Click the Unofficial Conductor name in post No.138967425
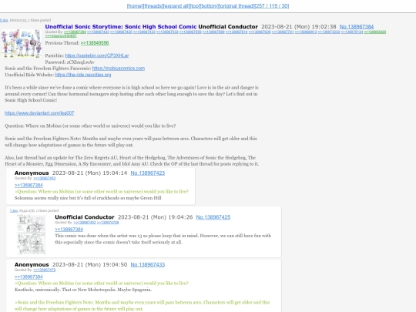 (x=85, y=217)
